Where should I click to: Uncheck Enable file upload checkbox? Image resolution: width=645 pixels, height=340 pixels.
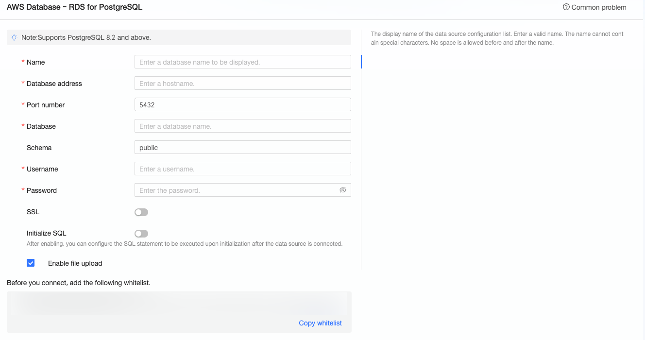point(31,263)
